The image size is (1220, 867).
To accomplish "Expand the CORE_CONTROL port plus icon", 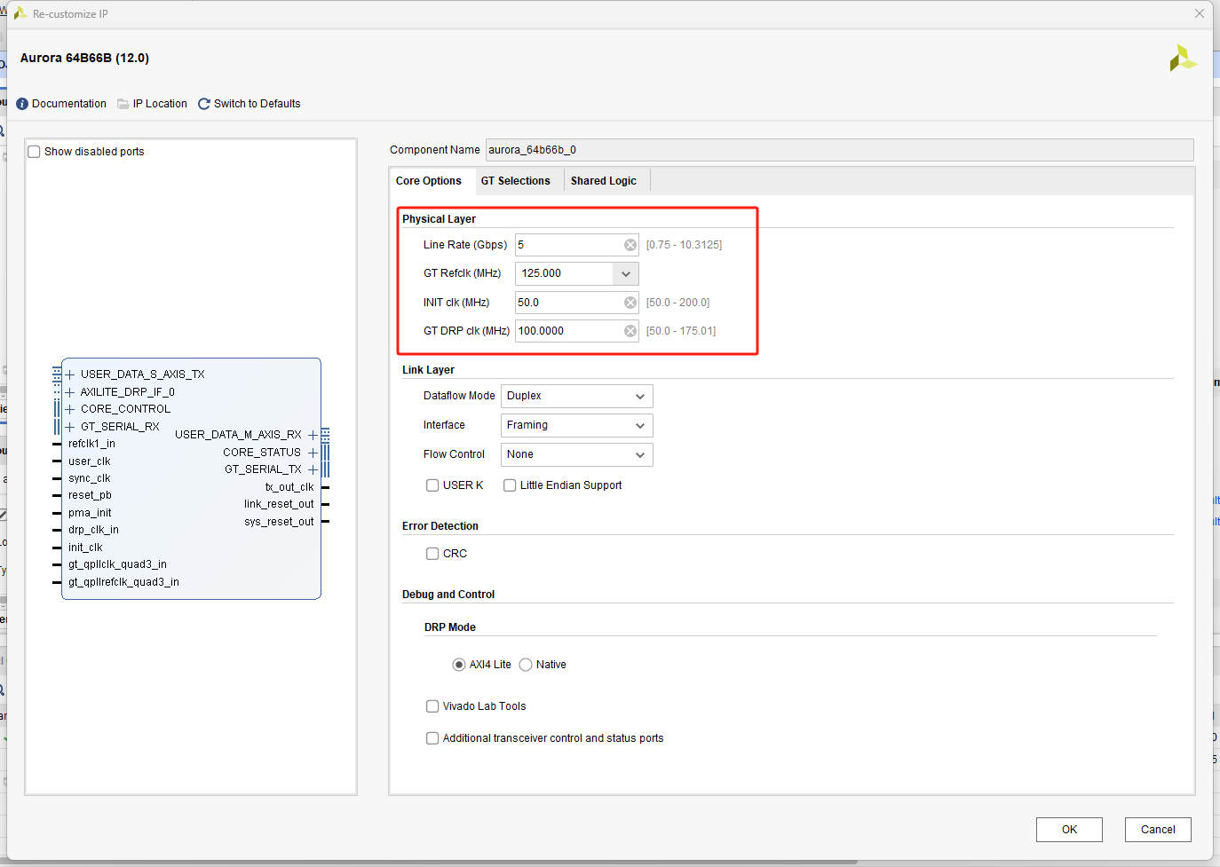I will 70,409.
